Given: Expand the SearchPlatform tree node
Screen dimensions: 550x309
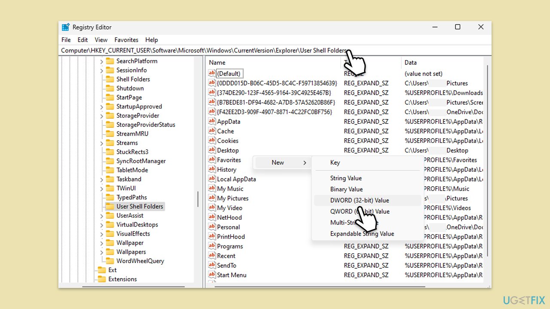Looking at the screenshot, I should click(x=102, y=61).
